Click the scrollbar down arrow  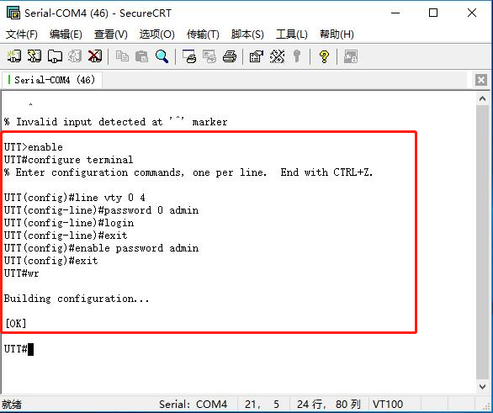pos(482,387)
